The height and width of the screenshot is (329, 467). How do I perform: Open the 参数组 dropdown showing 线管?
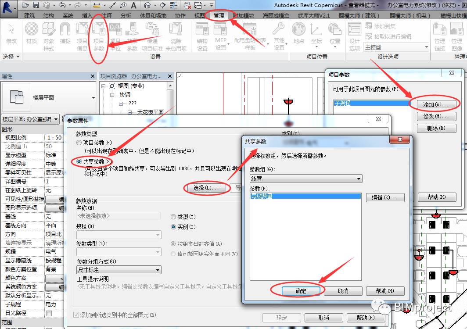(306, 179)
